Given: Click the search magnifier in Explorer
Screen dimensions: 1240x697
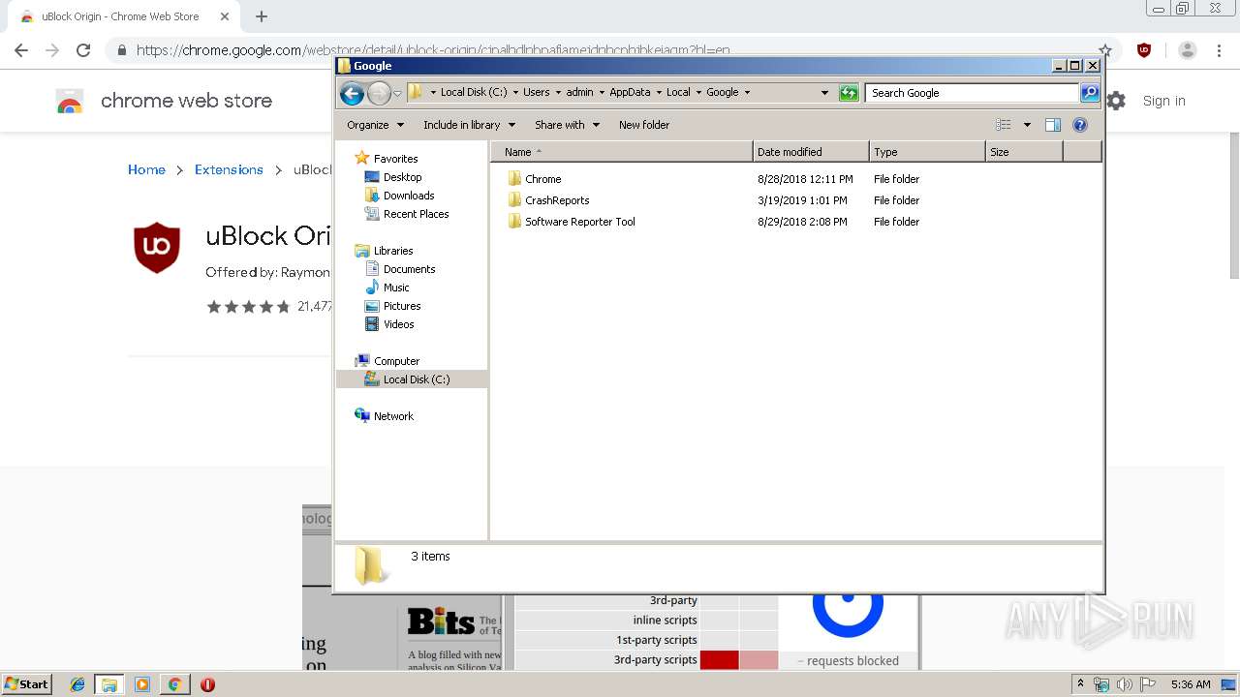Looking at the screenshot, I should point(1090,93).
